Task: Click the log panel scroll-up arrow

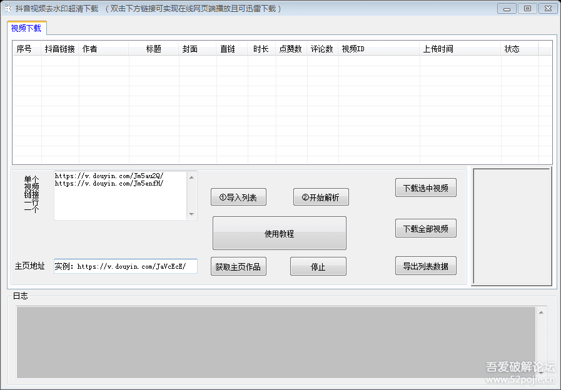Action: tap(541, 312)
